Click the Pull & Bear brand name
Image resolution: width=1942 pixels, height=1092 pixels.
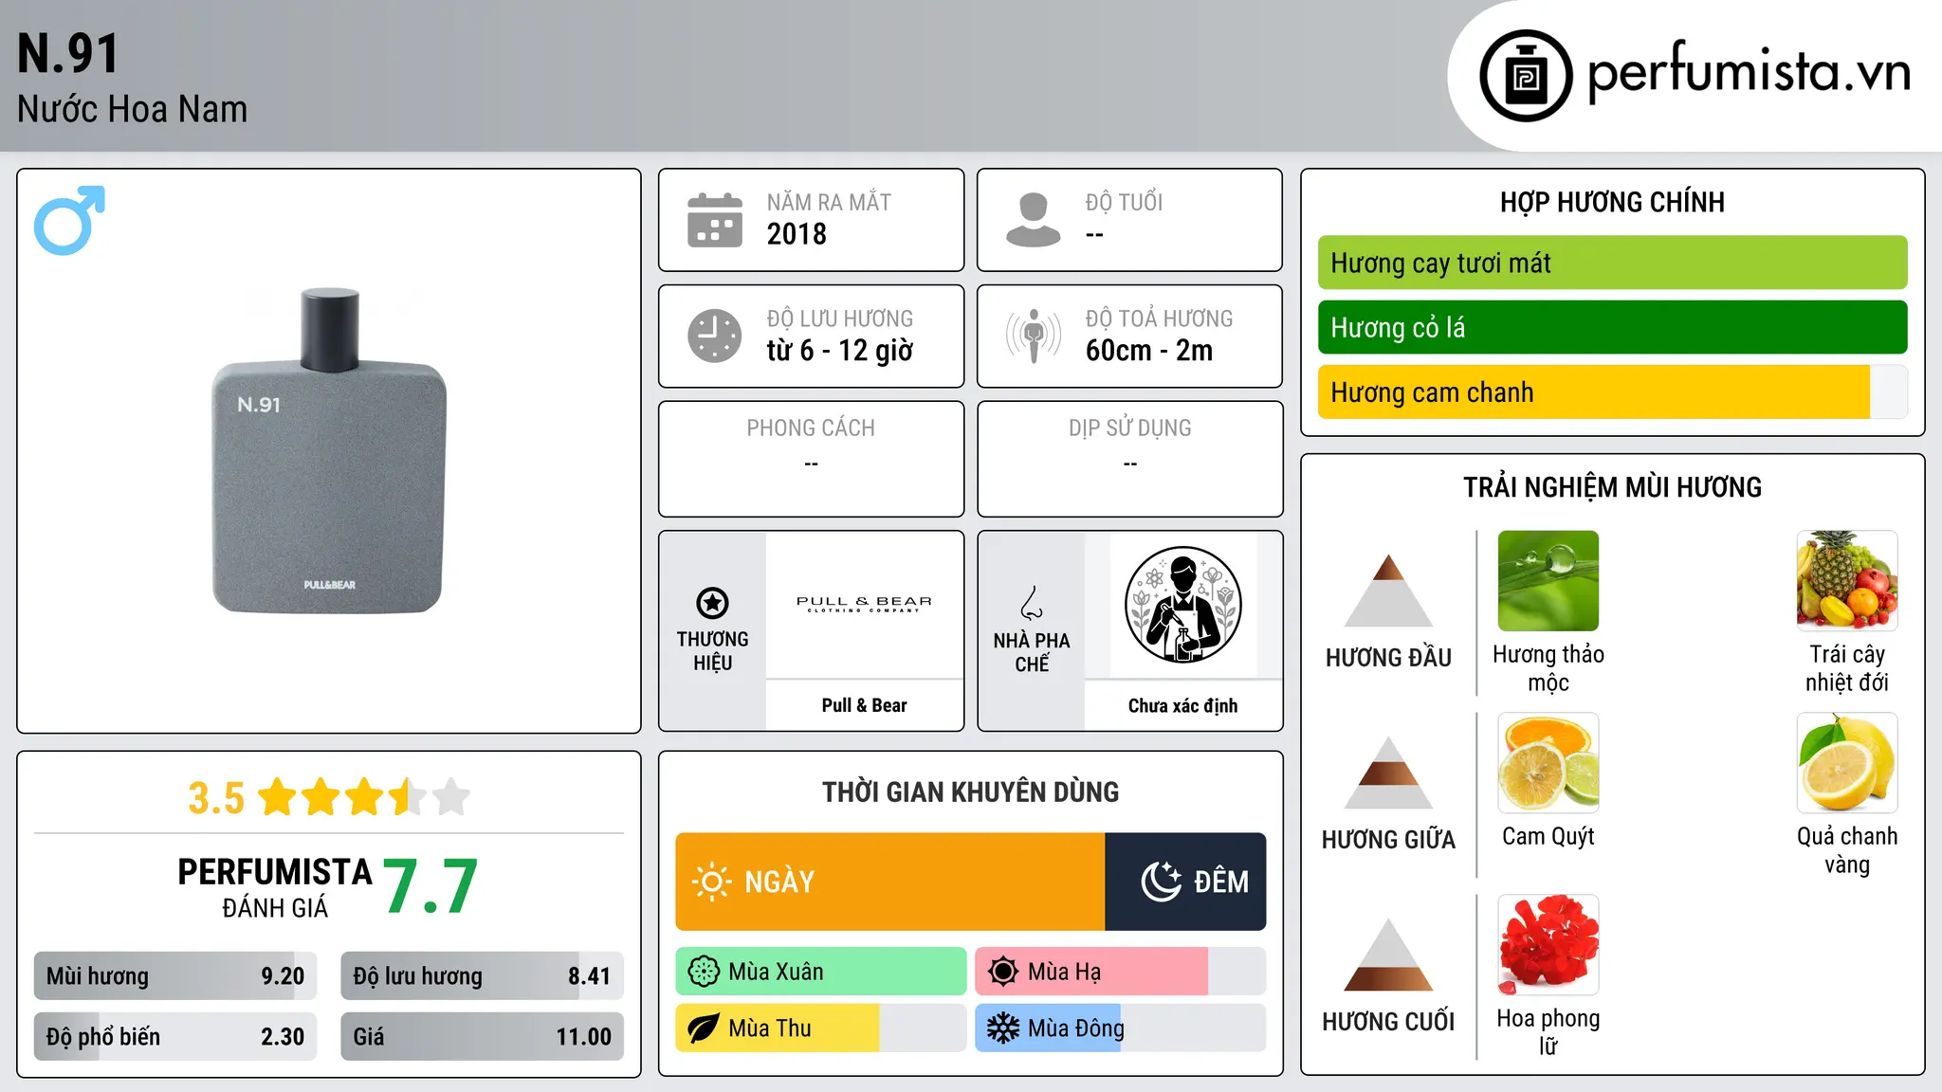(864, 705)
